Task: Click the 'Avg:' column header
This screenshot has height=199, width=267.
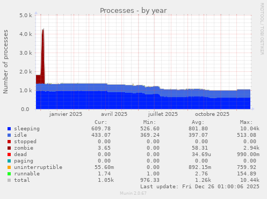Action: pos(198,122)
